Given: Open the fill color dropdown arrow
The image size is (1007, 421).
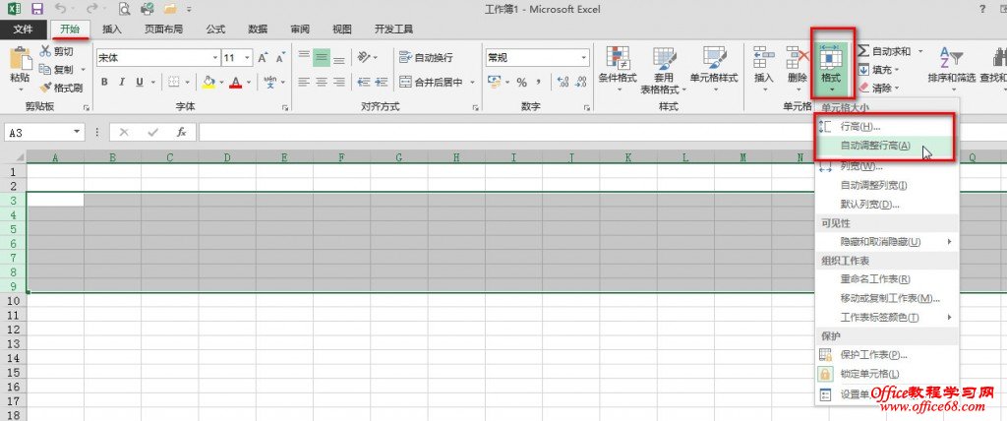Looking at the screenshot, I should pyautogui.click(x=221, y=83).
